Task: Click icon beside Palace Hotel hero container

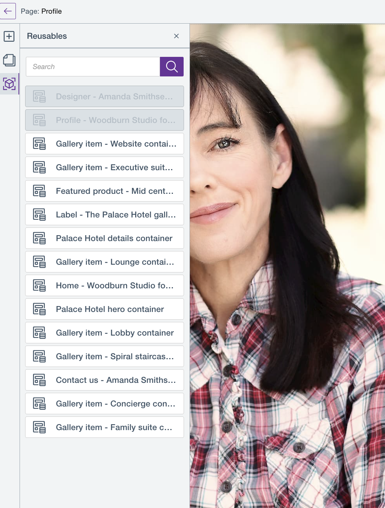Action: pyautogui.click(x=40, y=309)
